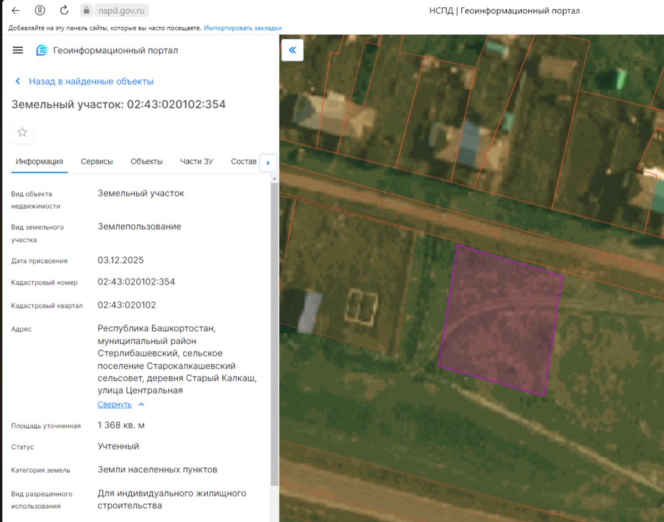Click the info panel vertical scrollbar

click(275, 334)
